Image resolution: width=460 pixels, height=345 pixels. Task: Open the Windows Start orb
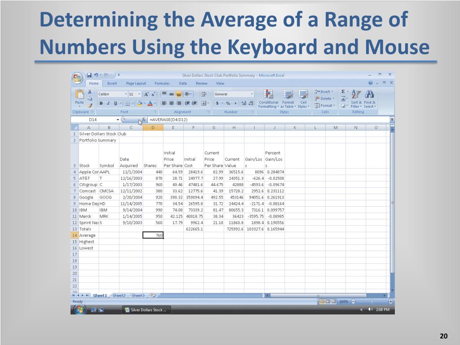tap(80, 310)
